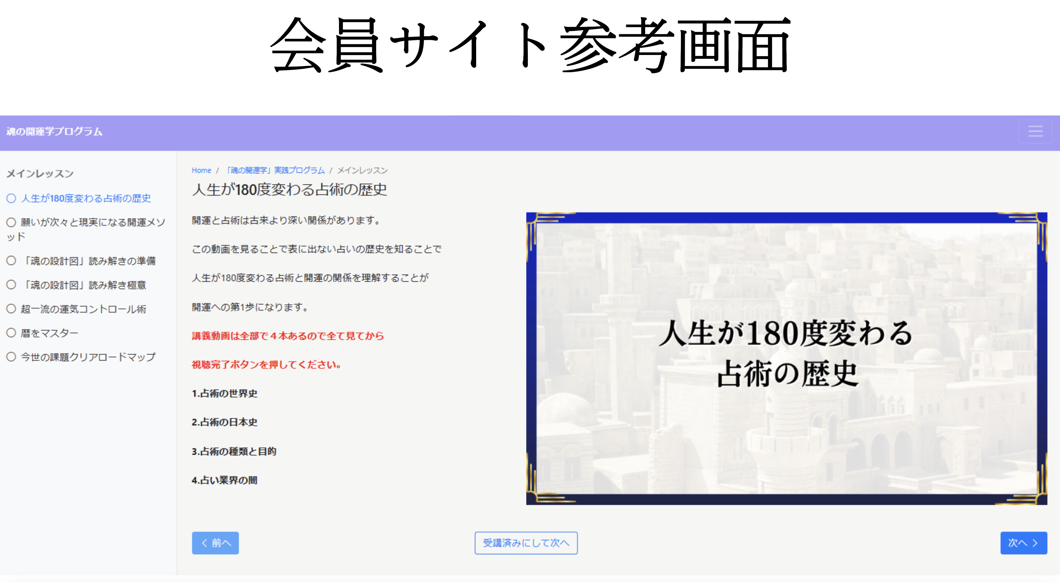1060x587 pixels.
Task: Open 「魂の設計図」読み解き極意 lesson text
Action: pyautogui.click(x=84, y=285)
